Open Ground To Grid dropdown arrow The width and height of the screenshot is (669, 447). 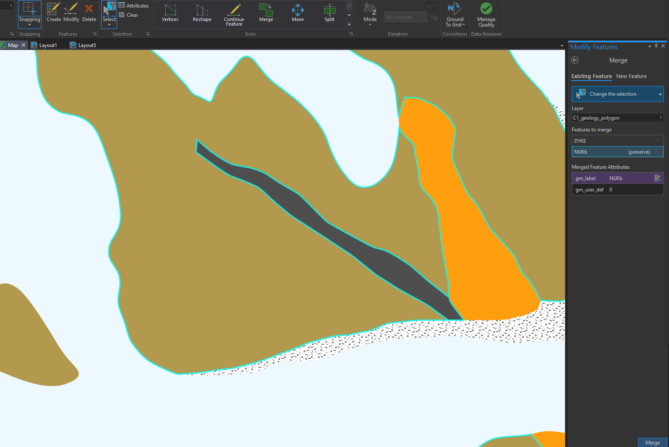[463, 25]
